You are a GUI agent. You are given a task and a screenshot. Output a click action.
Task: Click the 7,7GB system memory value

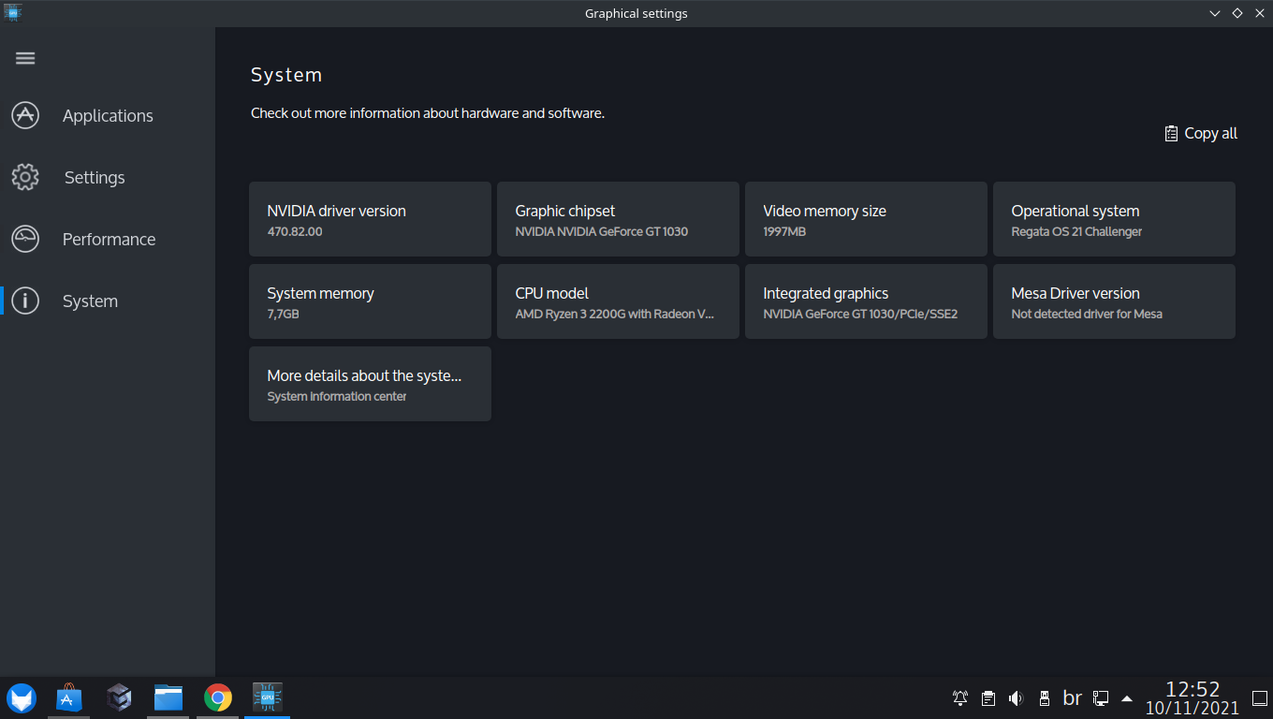[x=283, y=315]
